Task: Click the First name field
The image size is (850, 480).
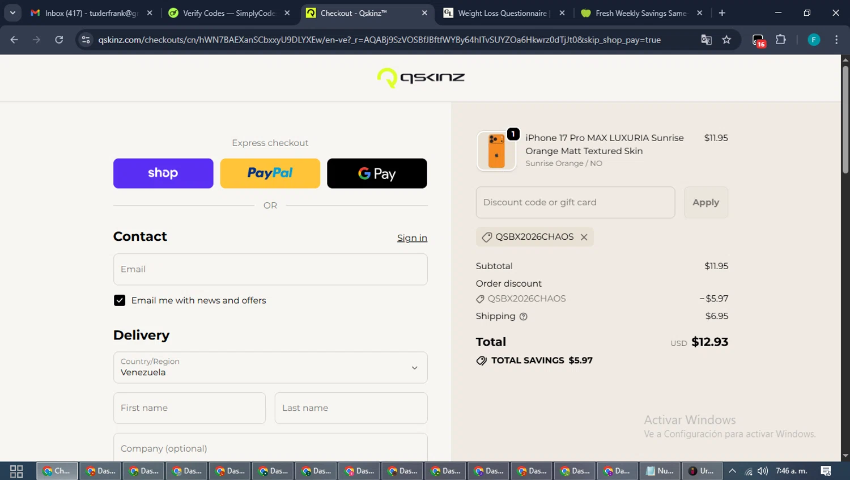Action: [x=189, y=408]
